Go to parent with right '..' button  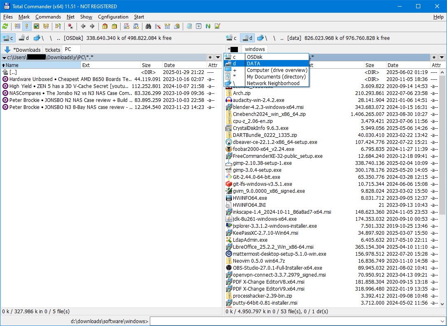(282, 38)
